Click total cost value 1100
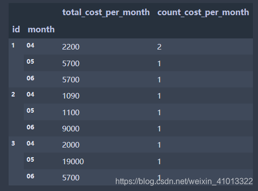Image resolution: width=258 pixels, height=191 pixels. [x=71, y=112]
